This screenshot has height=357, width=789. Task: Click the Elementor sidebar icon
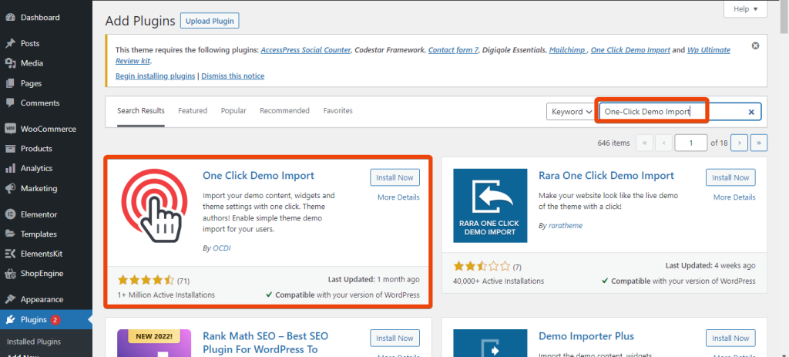10,214
